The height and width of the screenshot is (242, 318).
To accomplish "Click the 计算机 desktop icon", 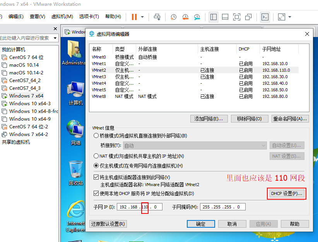I will click(x=76, y=93).
